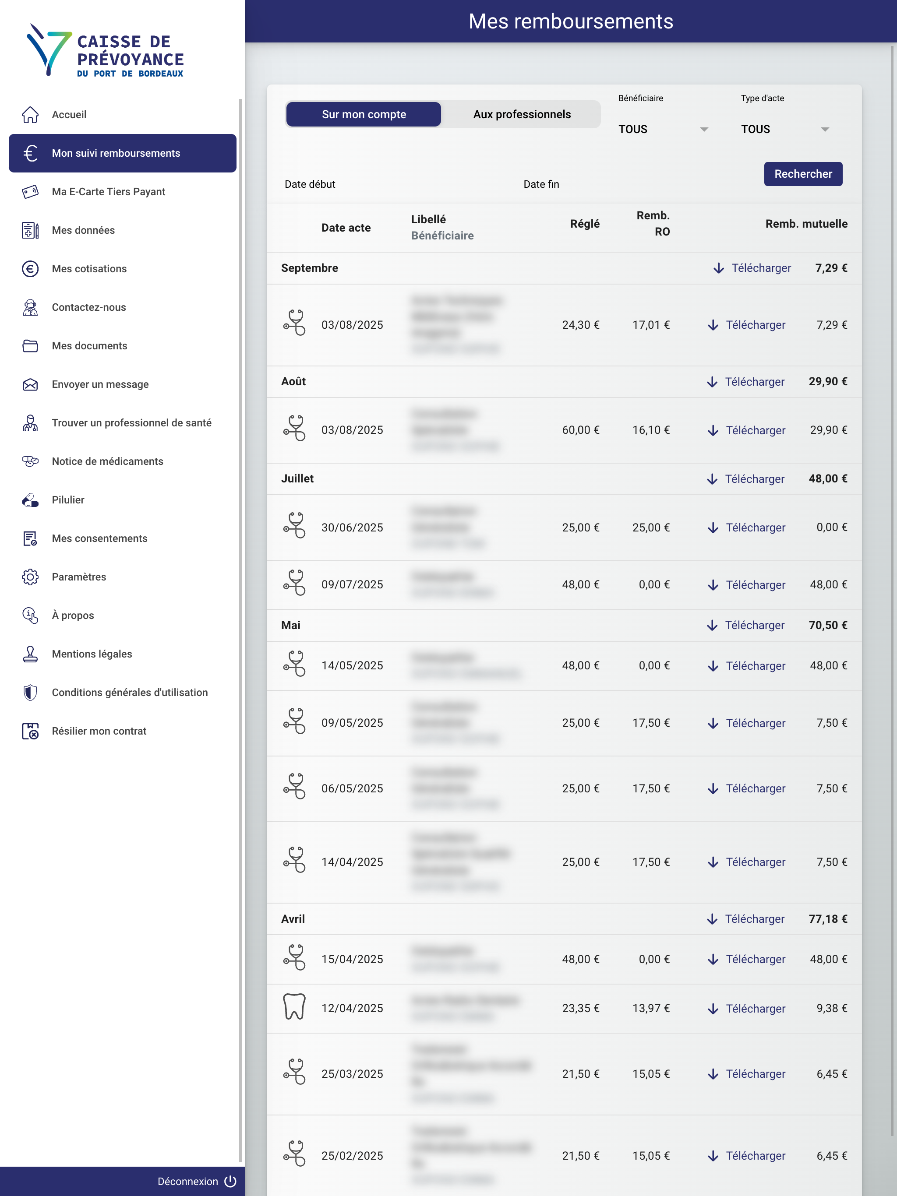The height and width of the screenshot is (1196, 897).
Task: Go to 'Mes documents' menu entry
Action: [122, 346]
